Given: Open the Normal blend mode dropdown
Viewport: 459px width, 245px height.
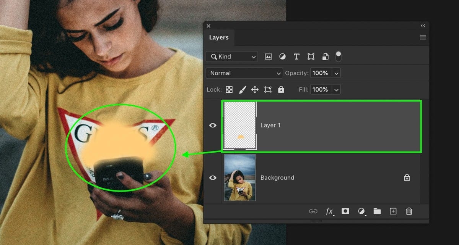Looking at the screenshot, I should pos(244,73).
